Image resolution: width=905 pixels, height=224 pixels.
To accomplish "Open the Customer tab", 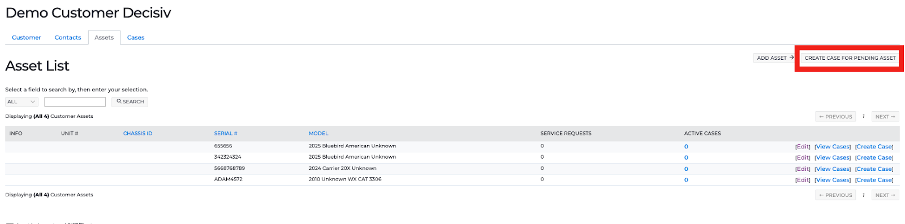I will (x=27, y=38).
